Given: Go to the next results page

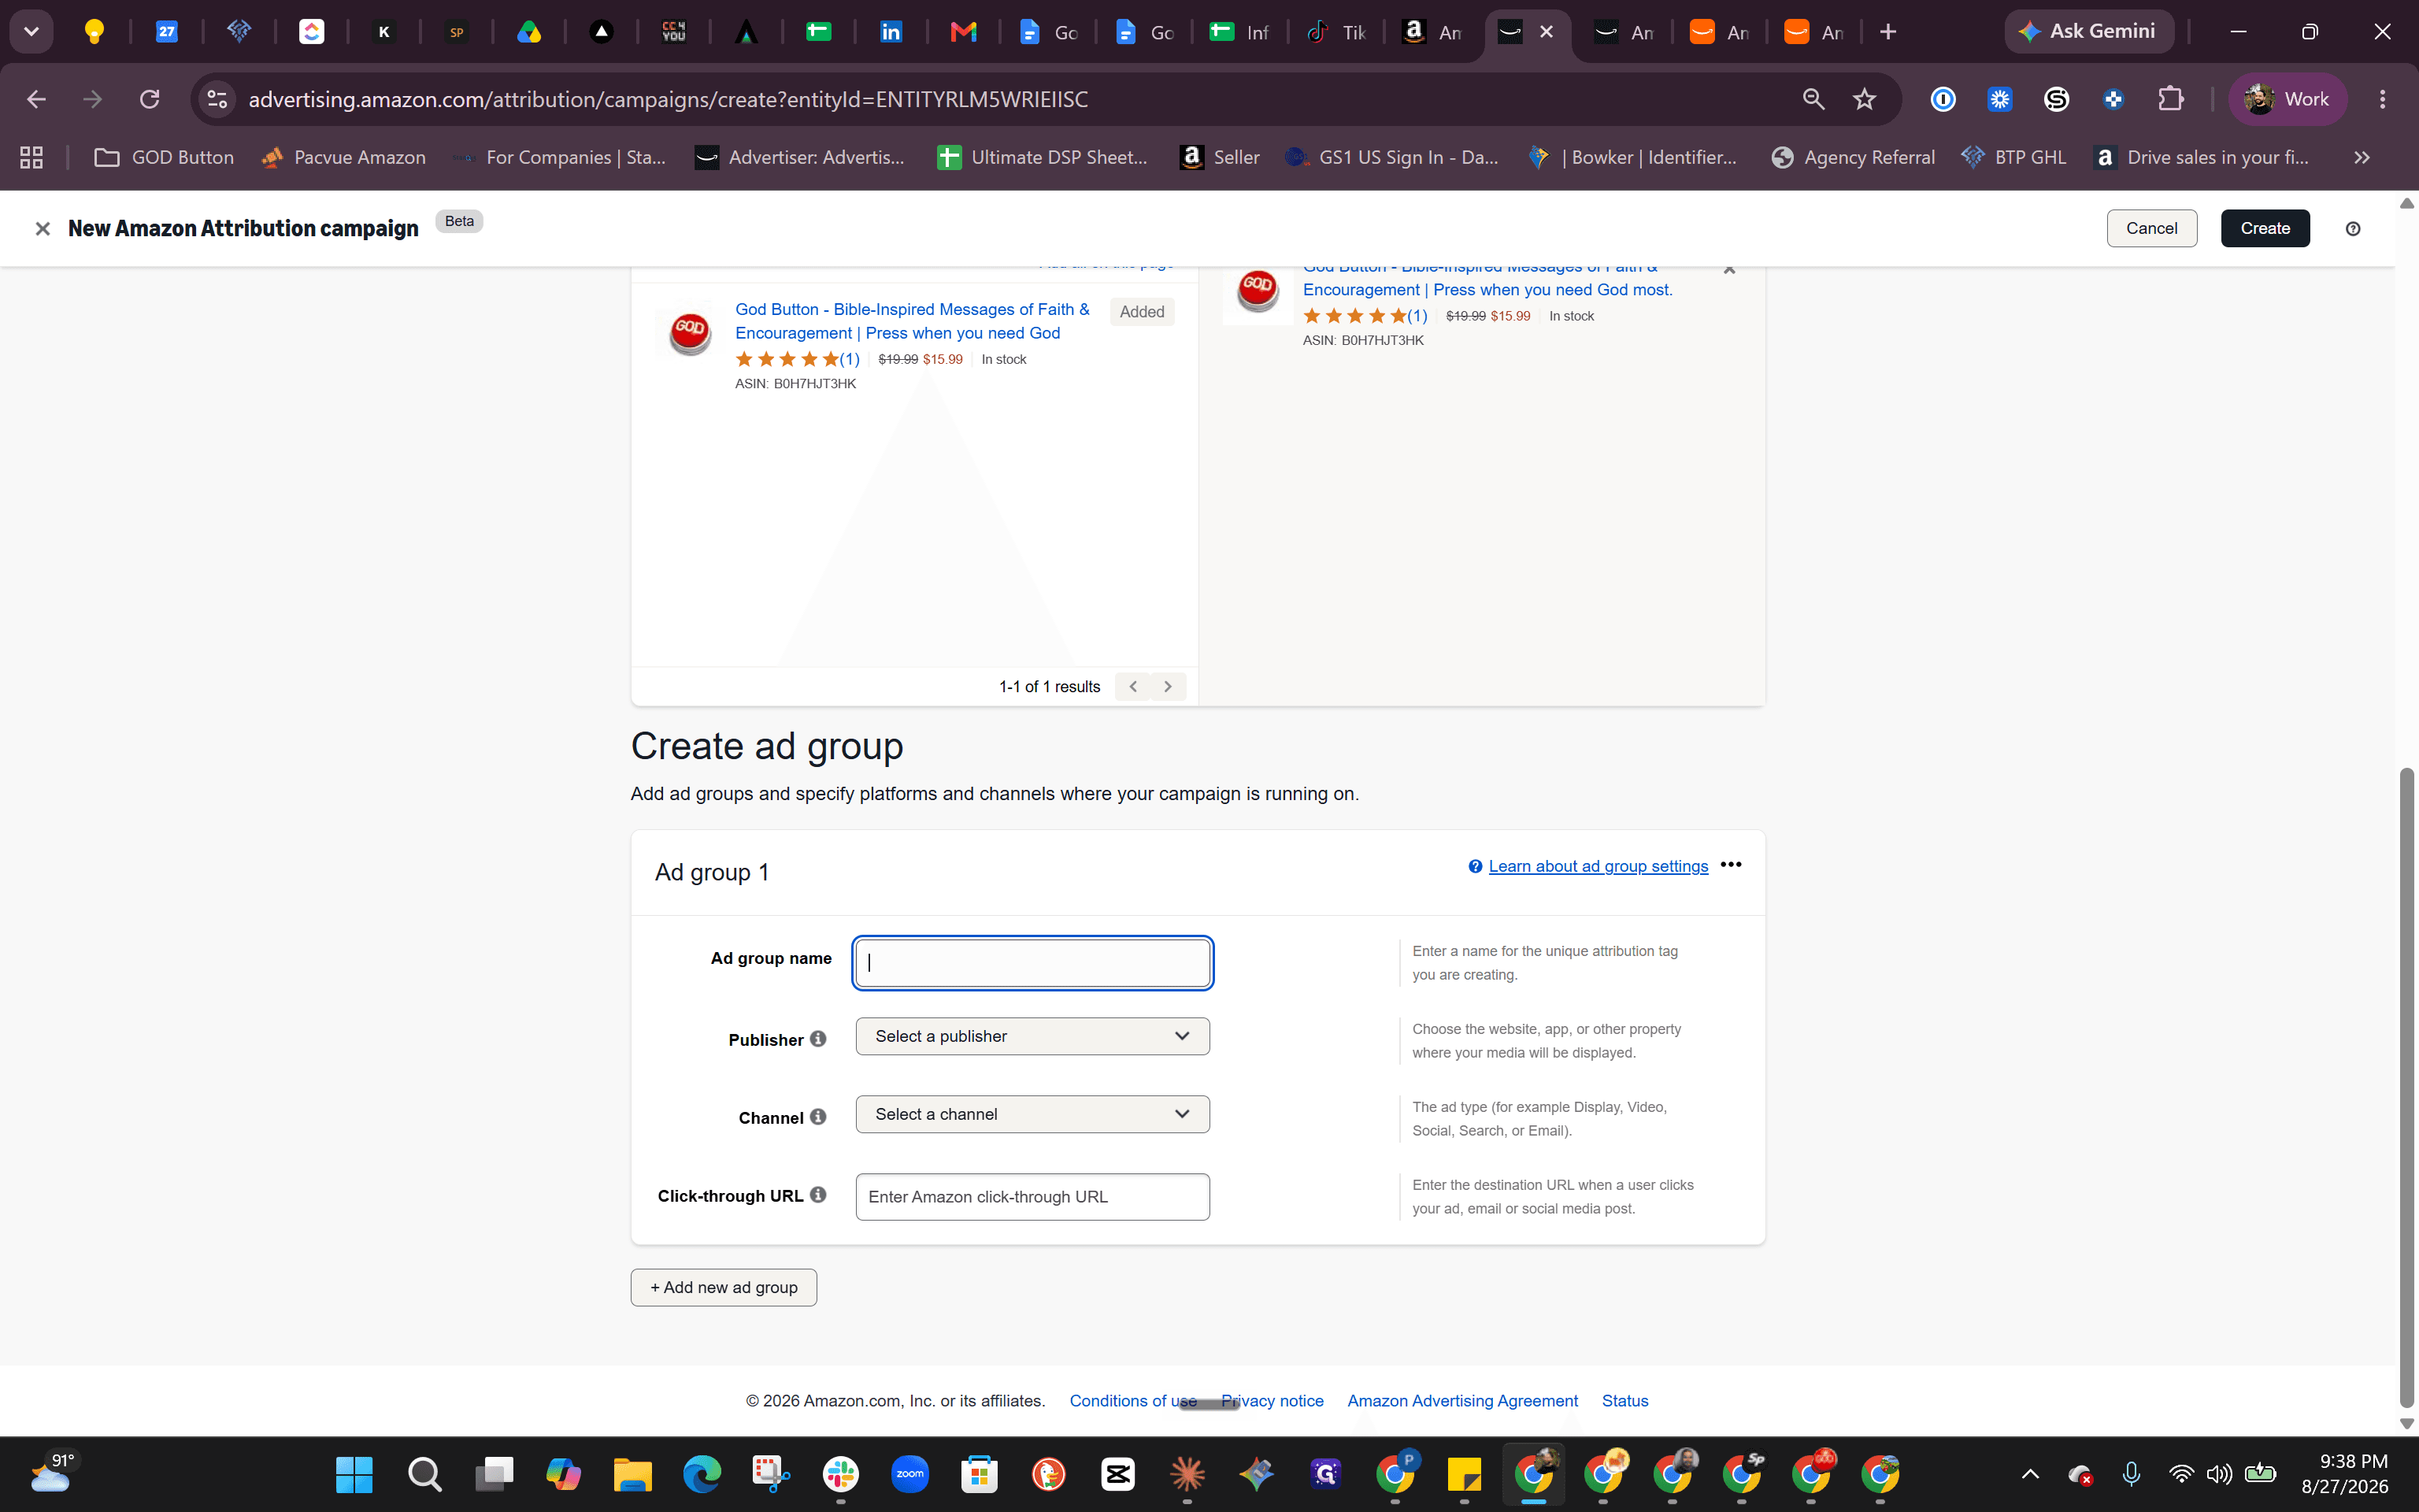Looking at the screenshot, I should [1168, 687].
